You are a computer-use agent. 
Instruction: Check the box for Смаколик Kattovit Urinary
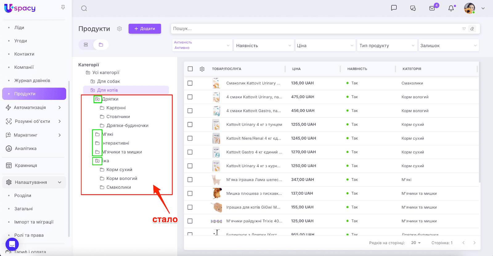click(190, 83)
